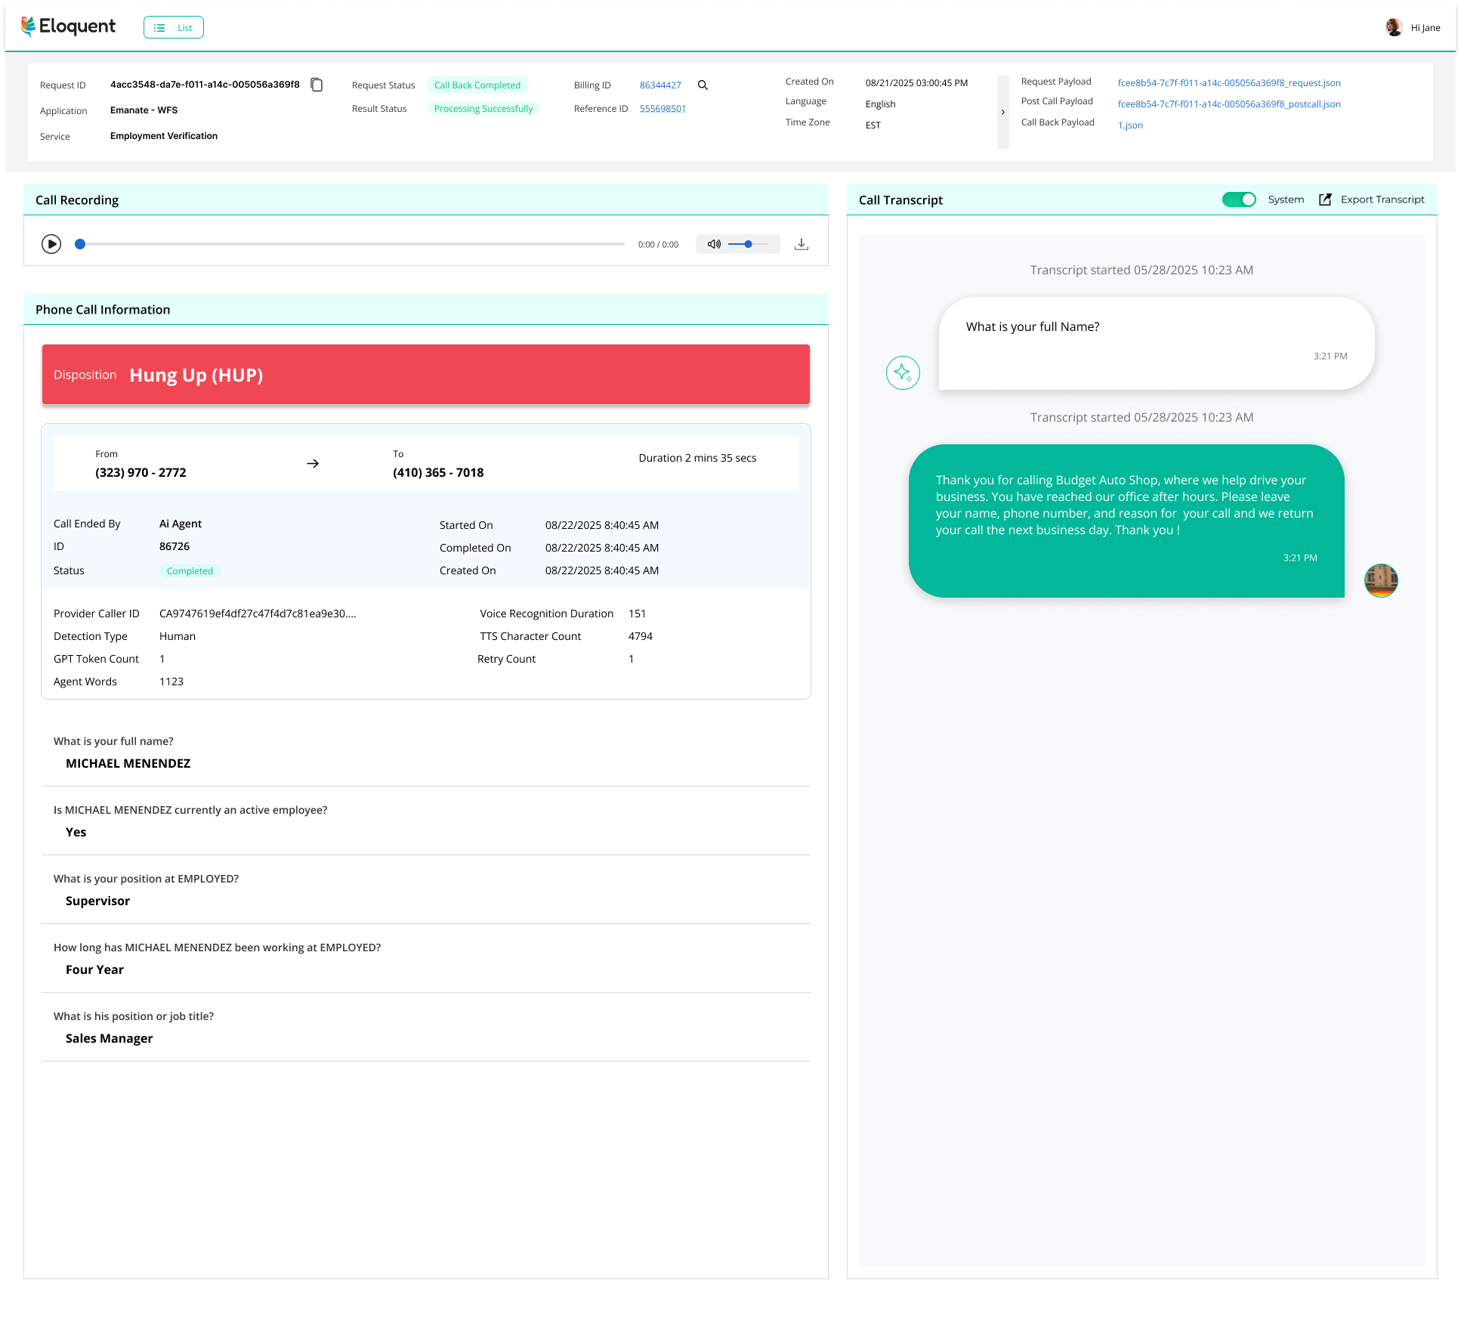The width and height of the screenshot is (1461, 1323).
Task: Play the call recording
Action: 51,244
